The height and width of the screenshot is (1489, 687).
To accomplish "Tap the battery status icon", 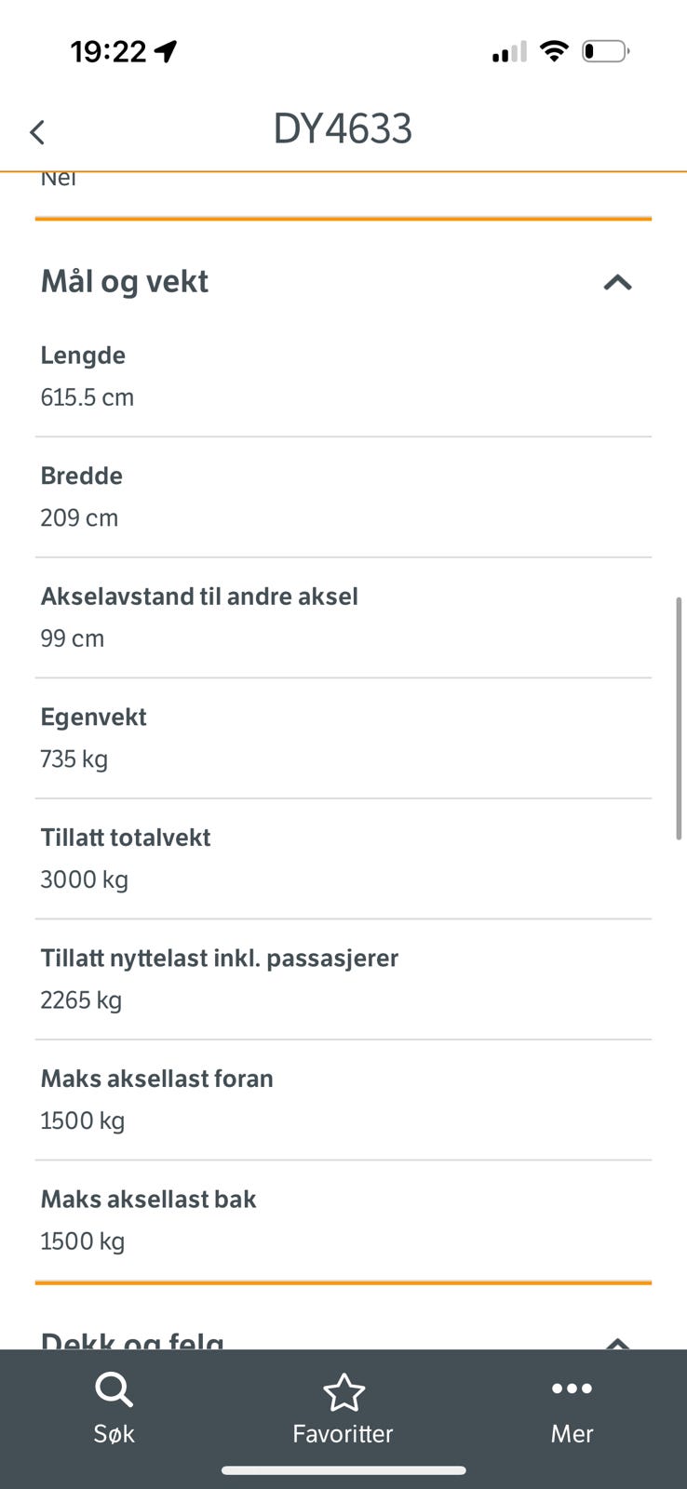I will (x=606, y=51).
